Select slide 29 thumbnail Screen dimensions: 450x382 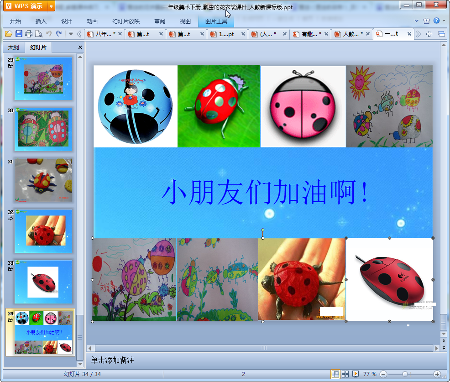[x=43, y=78]
